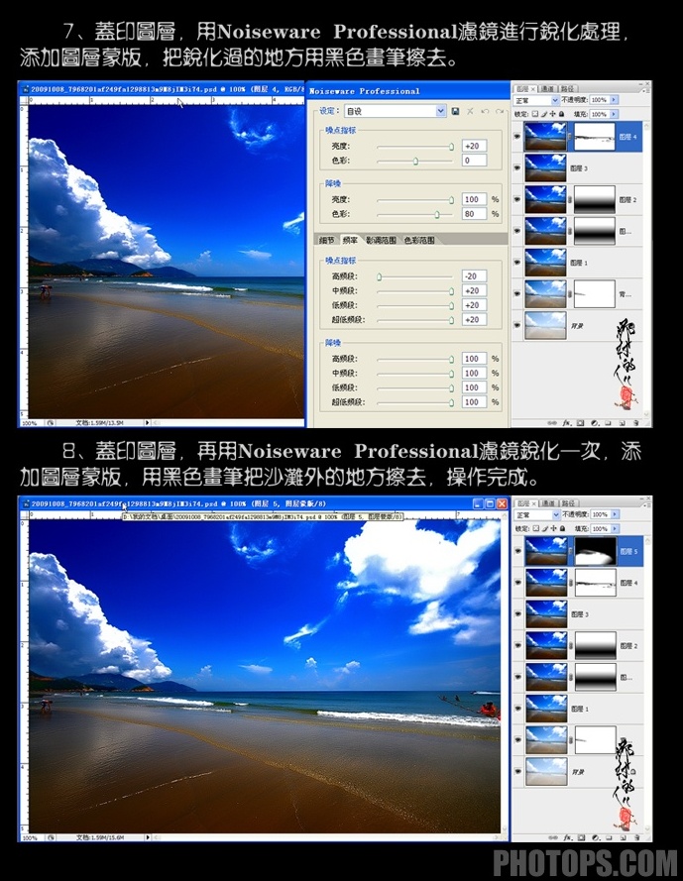
Task: Hide 图层 3 using its eye in step 8 panel
Action: pyautogui.click(x=518, y=614)
